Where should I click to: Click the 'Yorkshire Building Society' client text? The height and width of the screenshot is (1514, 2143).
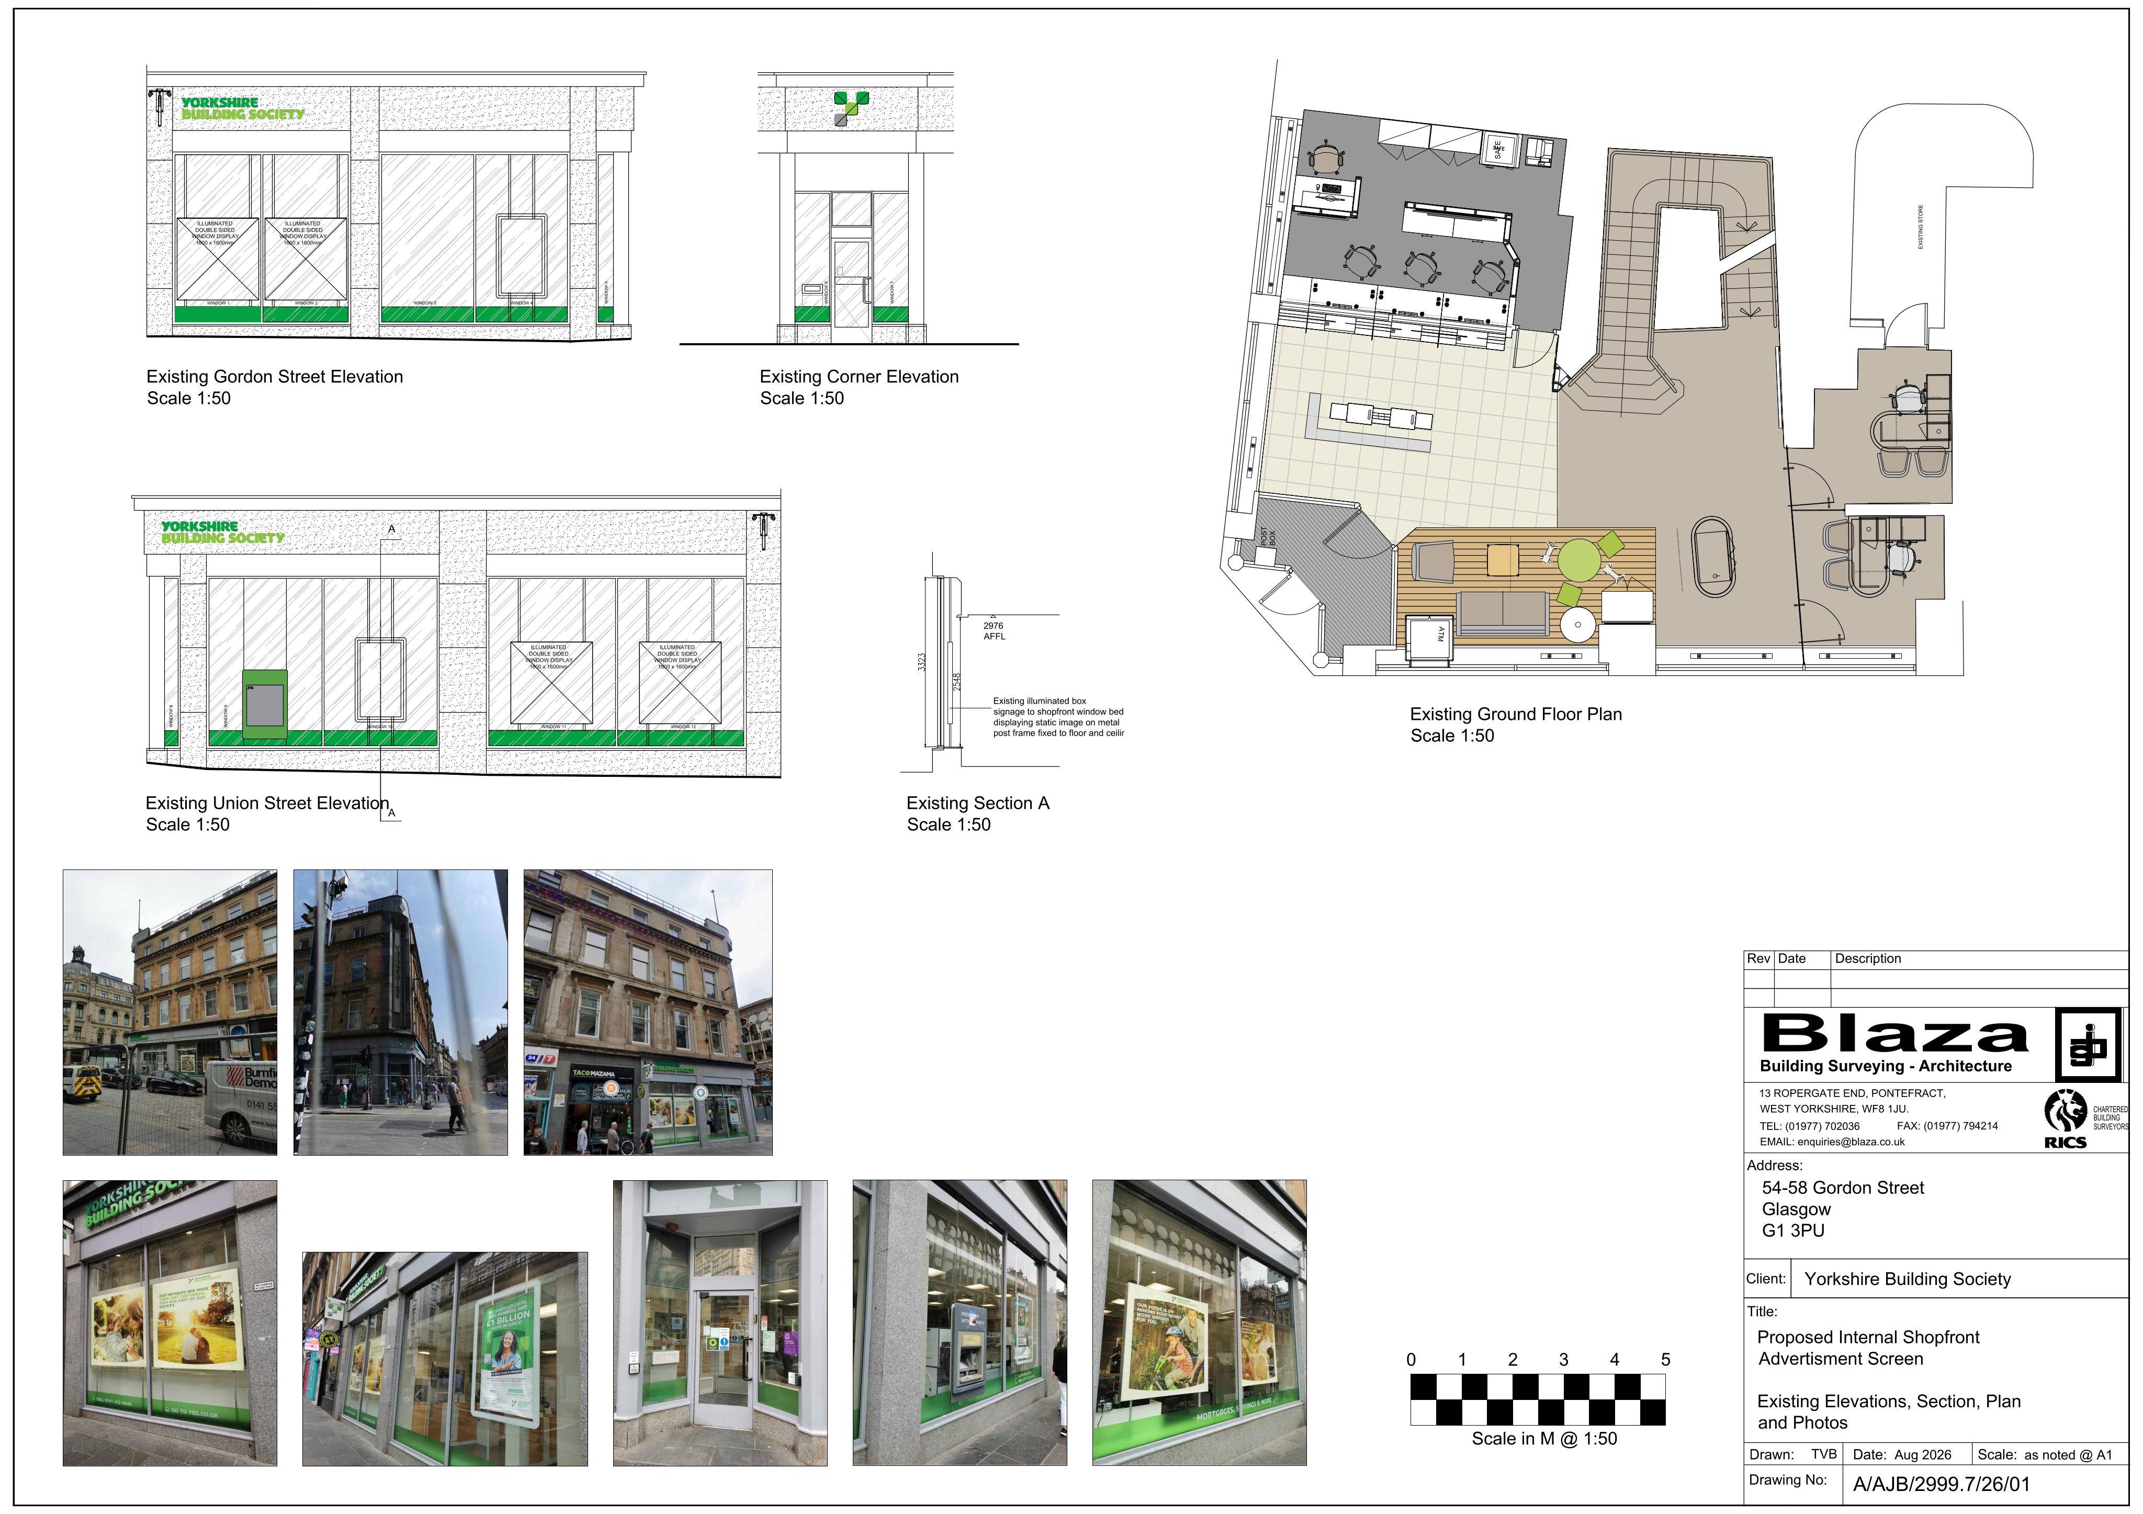click(x=1908, y=1280)
